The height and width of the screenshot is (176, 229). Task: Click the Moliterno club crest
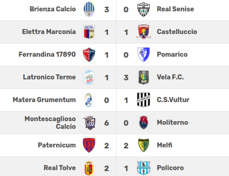[x=144, y=123]
